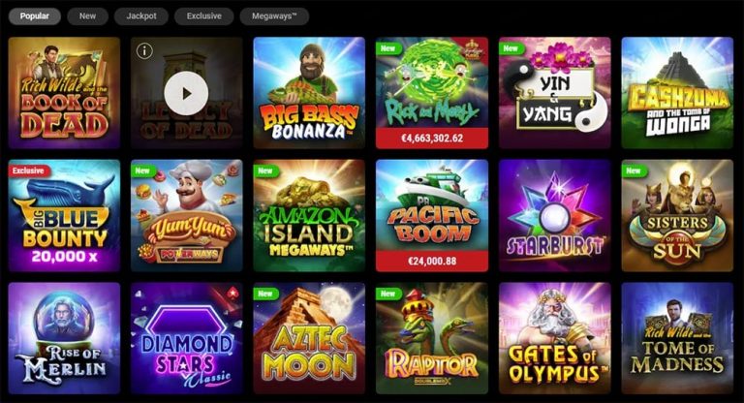Show the Exclusive games tab
Screen dimensions: 744x403
(204, 16)
